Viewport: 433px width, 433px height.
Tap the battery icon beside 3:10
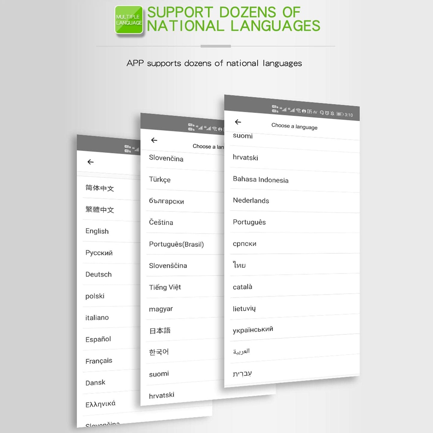click(339, 114)
